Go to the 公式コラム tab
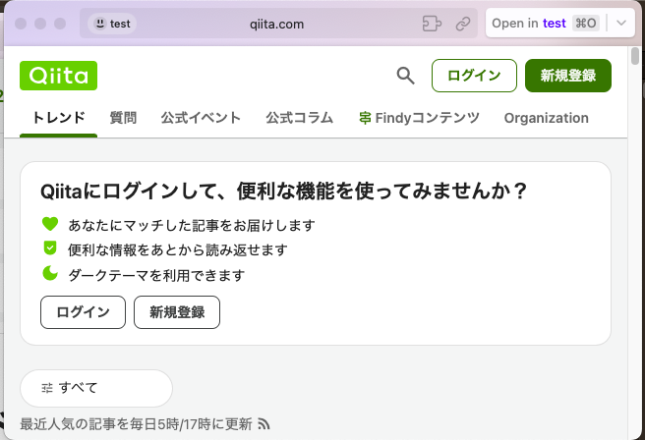The height and width of the screenshot is (440, 645). [299, 118]
